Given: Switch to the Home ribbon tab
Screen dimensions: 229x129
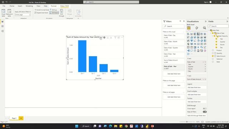Looking at the screenshot, I should coord(12,6).
